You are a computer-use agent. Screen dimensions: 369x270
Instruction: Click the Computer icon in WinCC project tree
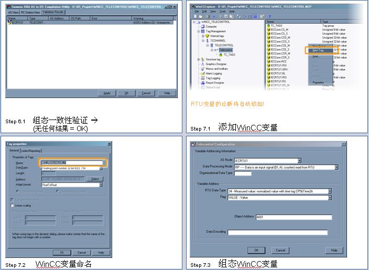[203, 27]
